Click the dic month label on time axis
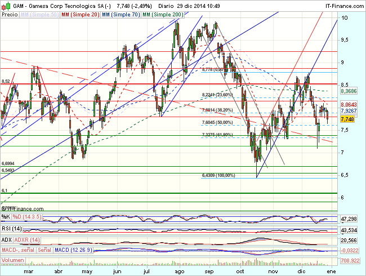This screenshot has height=276, width=366. (302, 271)
